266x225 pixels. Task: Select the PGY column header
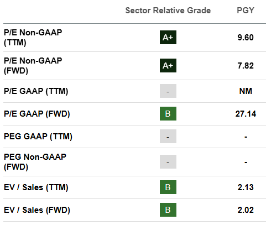pos(246,11)
